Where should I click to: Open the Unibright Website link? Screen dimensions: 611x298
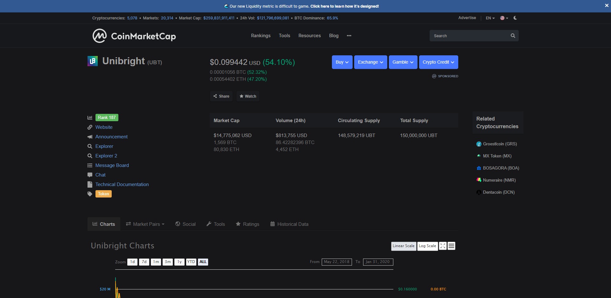point(104,127)
